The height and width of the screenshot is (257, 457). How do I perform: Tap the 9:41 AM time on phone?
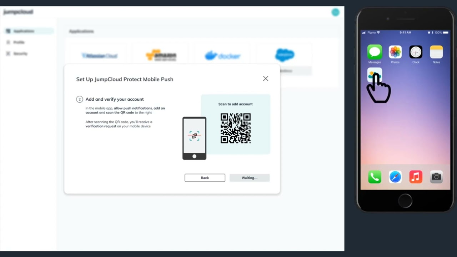coord(406,32)
